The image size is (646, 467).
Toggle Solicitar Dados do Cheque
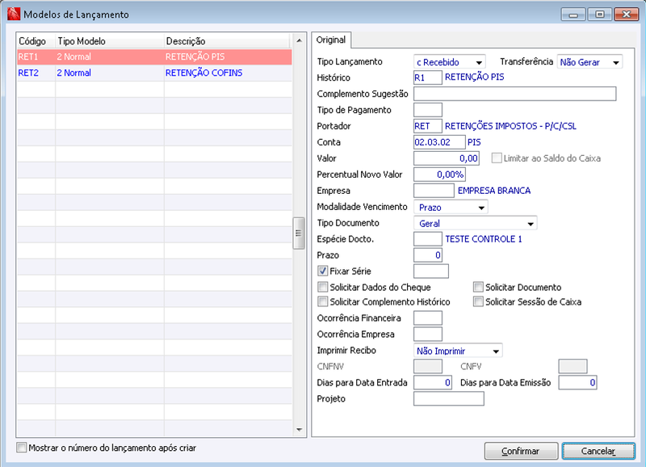tap(322, 287)
